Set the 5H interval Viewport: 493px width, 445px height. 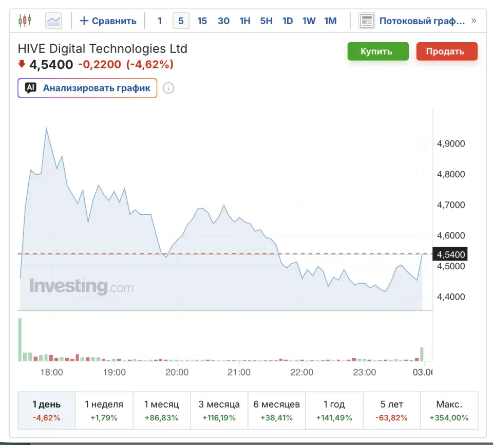click(x=267, y=21)
